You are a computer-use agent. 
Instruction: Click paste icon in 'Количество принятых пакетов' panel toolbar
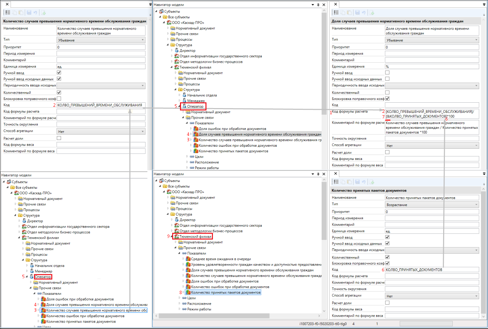349,182
